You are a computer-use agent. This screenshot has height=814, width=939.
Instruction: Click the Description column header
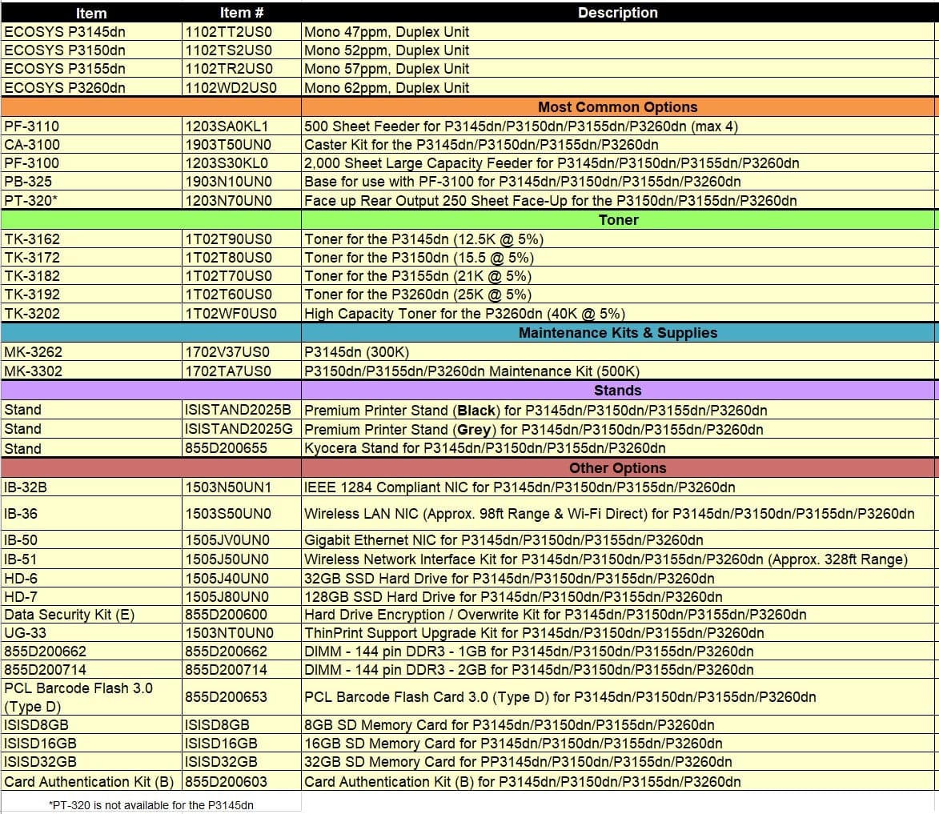pos(617,13)
